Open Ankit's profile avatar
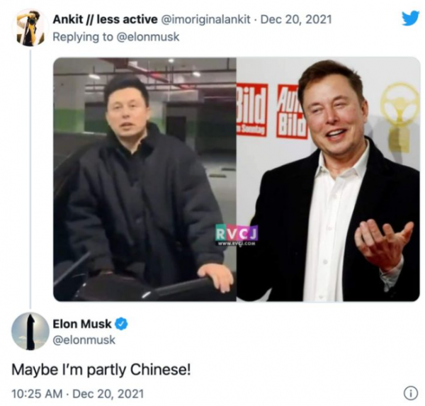This screenshot has height=406, width=425. (x=30, y=27)
